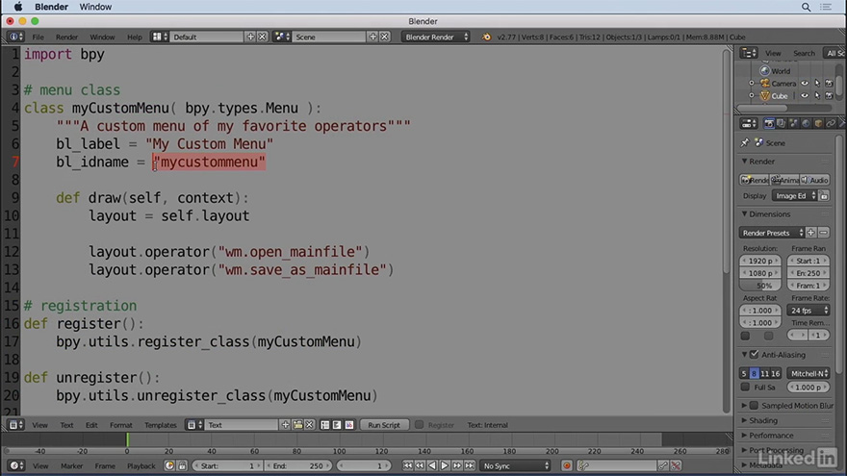
Task: Add a render preset
Action: click(810, 233)
